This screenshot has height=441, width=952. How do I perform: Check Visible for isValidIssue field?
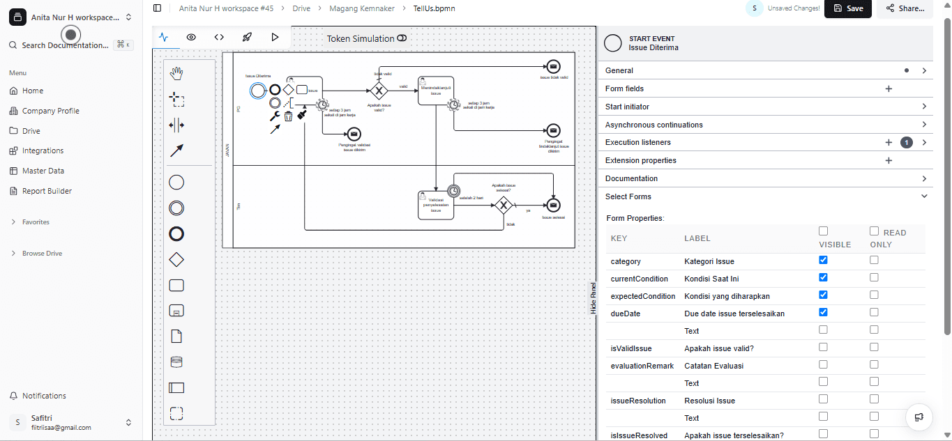tap(823, 347)
